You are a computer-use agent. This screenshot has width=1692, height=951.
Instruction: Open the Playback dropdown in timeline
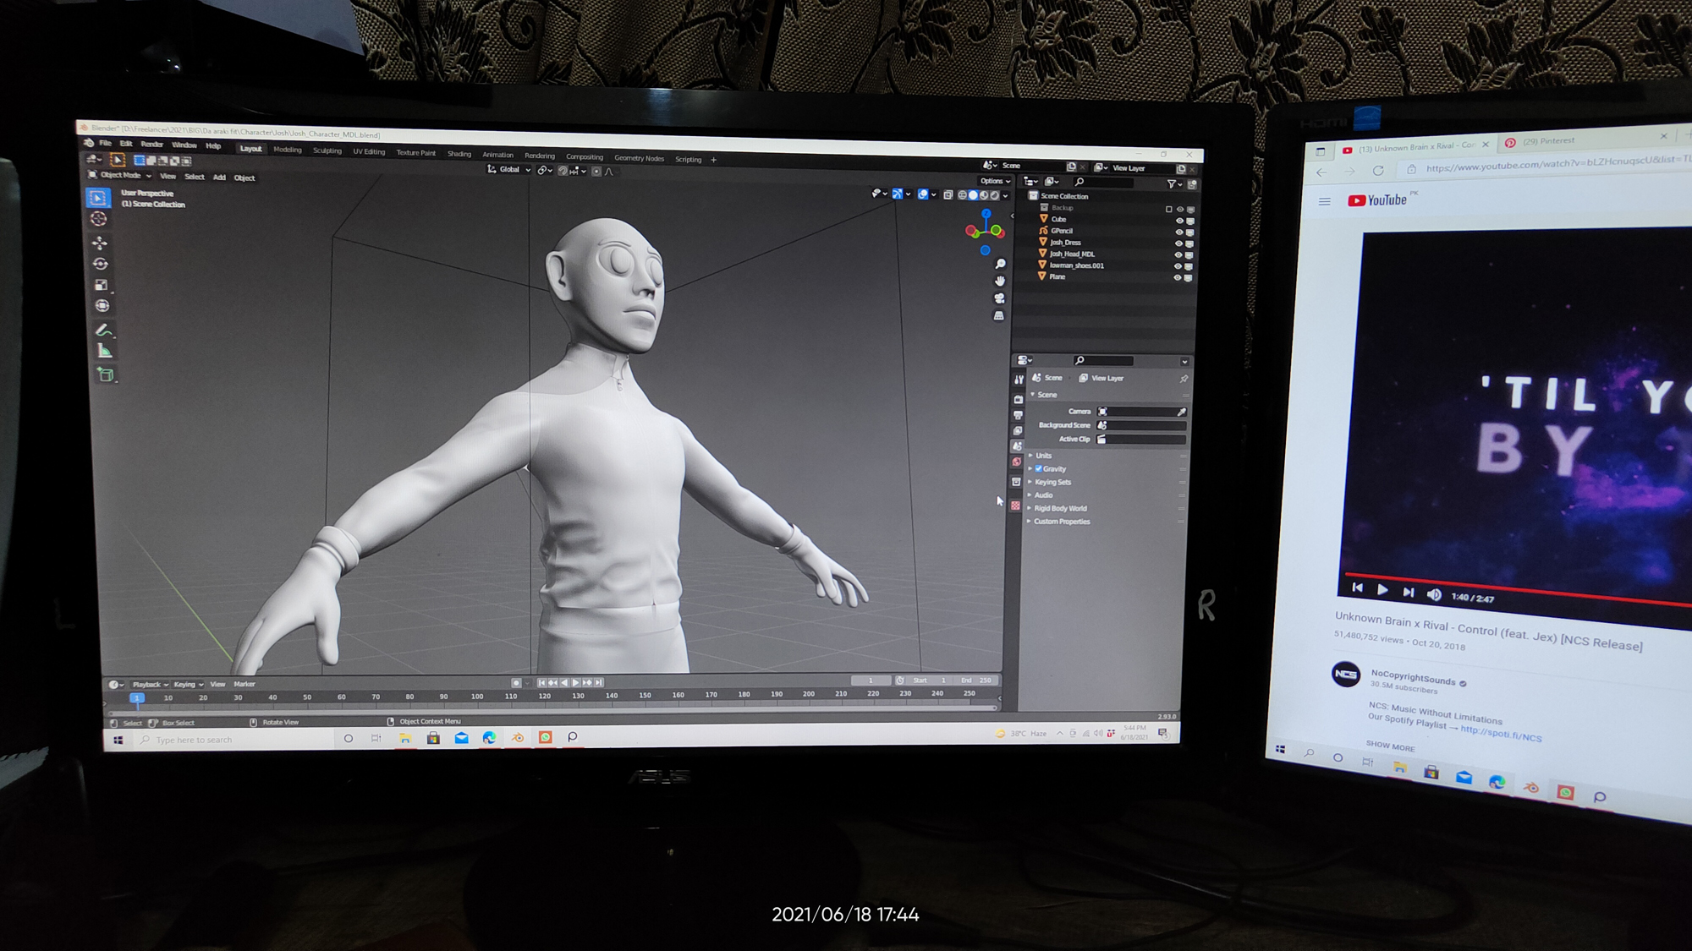tap(150, 685)
